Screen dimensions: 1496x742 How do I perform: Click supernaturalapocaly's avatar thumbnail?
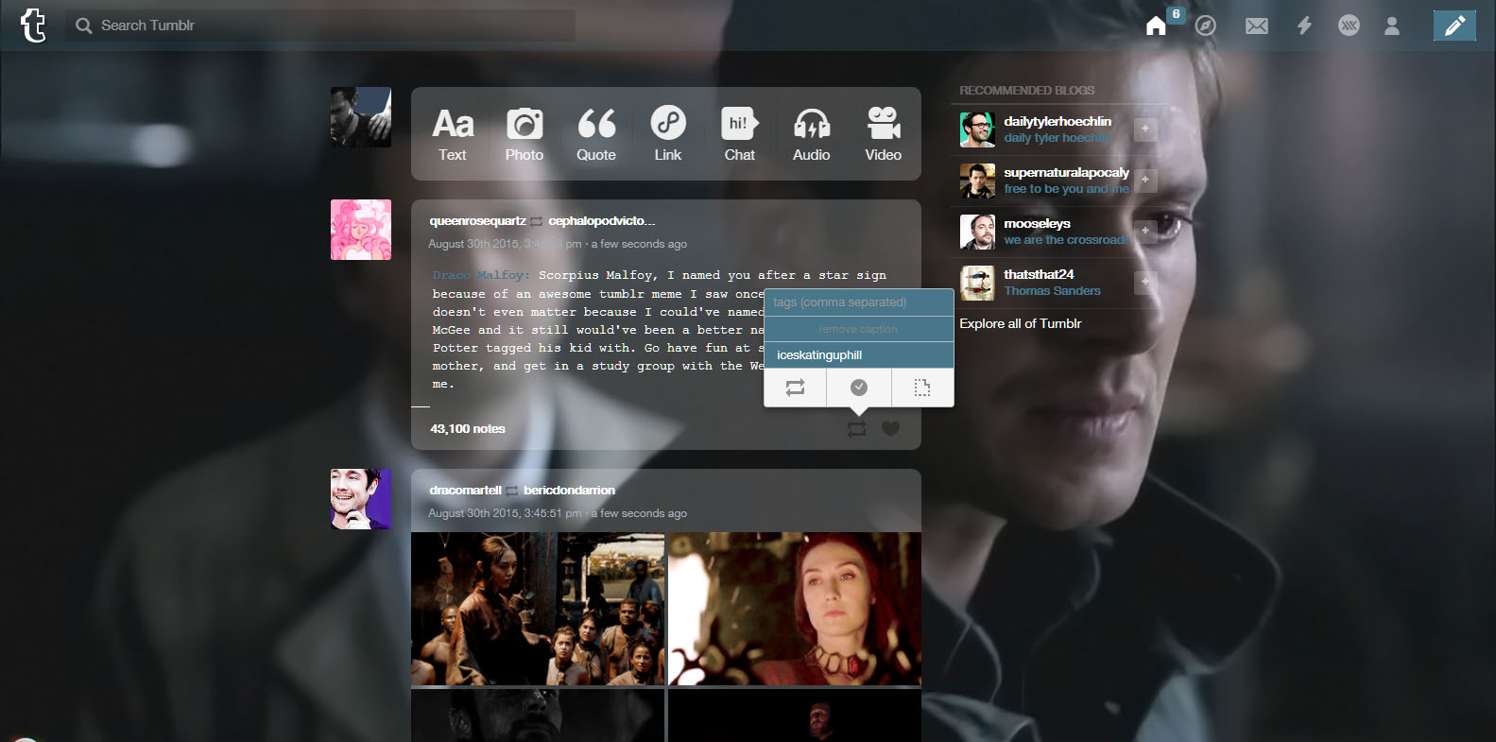tap(977, 181)
